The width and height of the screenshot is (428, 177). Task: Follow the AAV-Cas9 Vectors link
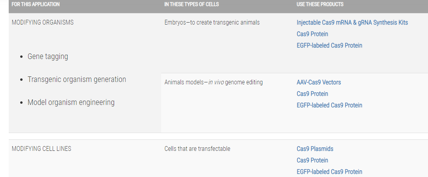click(319, 82)
